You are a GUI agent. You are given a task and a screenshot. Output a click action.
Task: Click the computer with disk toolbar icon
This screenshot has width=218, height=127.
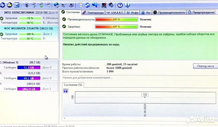(71, 5)
